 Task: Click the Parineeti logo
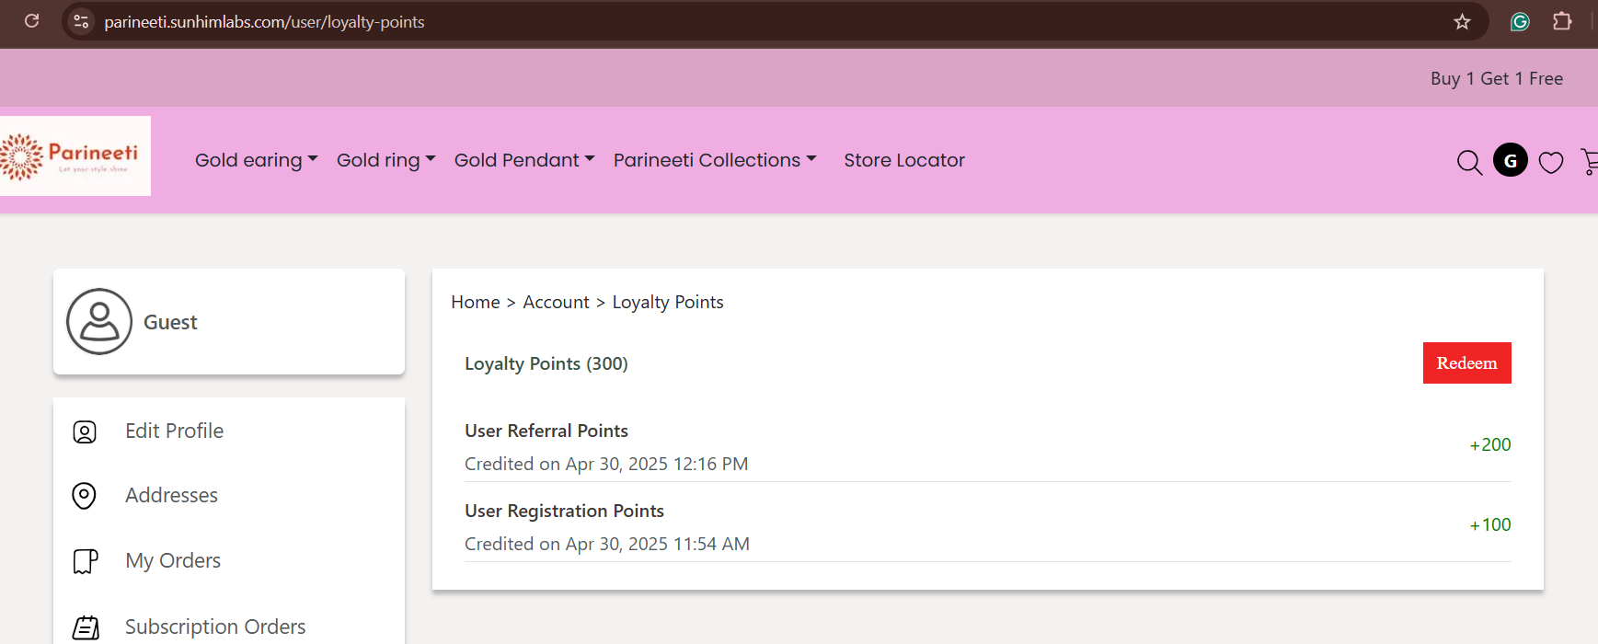(74, 155)
